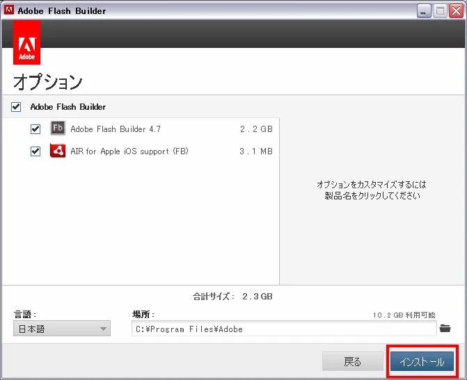Click the Adobe Flash Builder group heading
The width and height of the screenshot is (467, 380).
coord(68,107)
